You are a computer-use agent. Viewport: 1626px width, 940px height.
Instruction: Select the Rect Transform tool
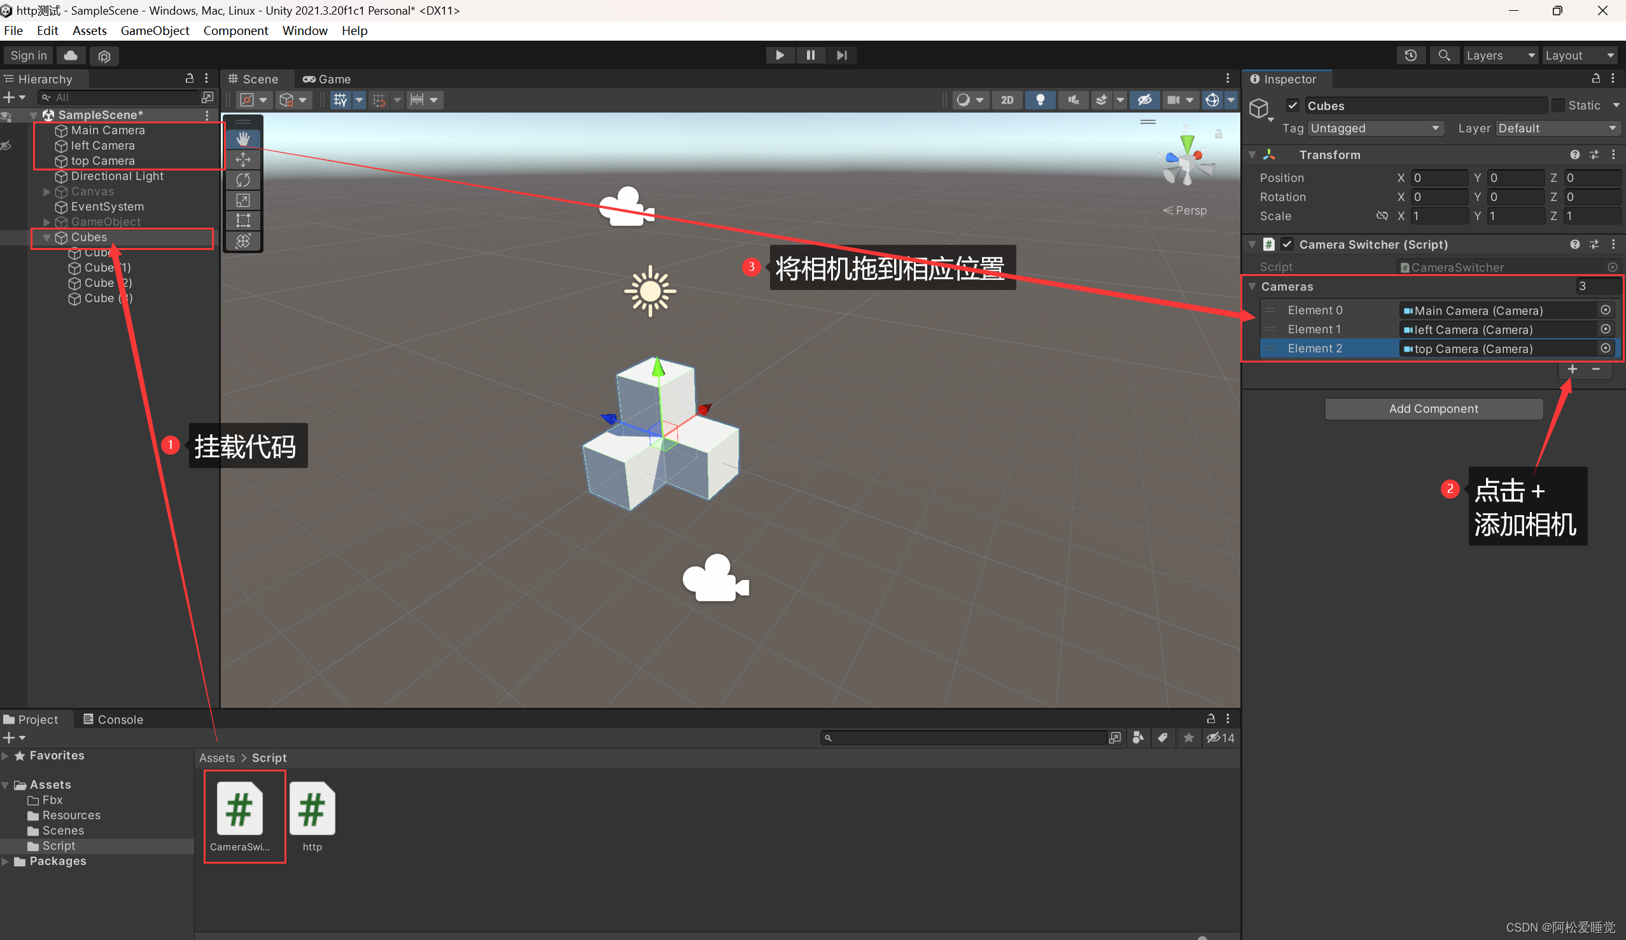pyautogui.click(x=243, y=221)
